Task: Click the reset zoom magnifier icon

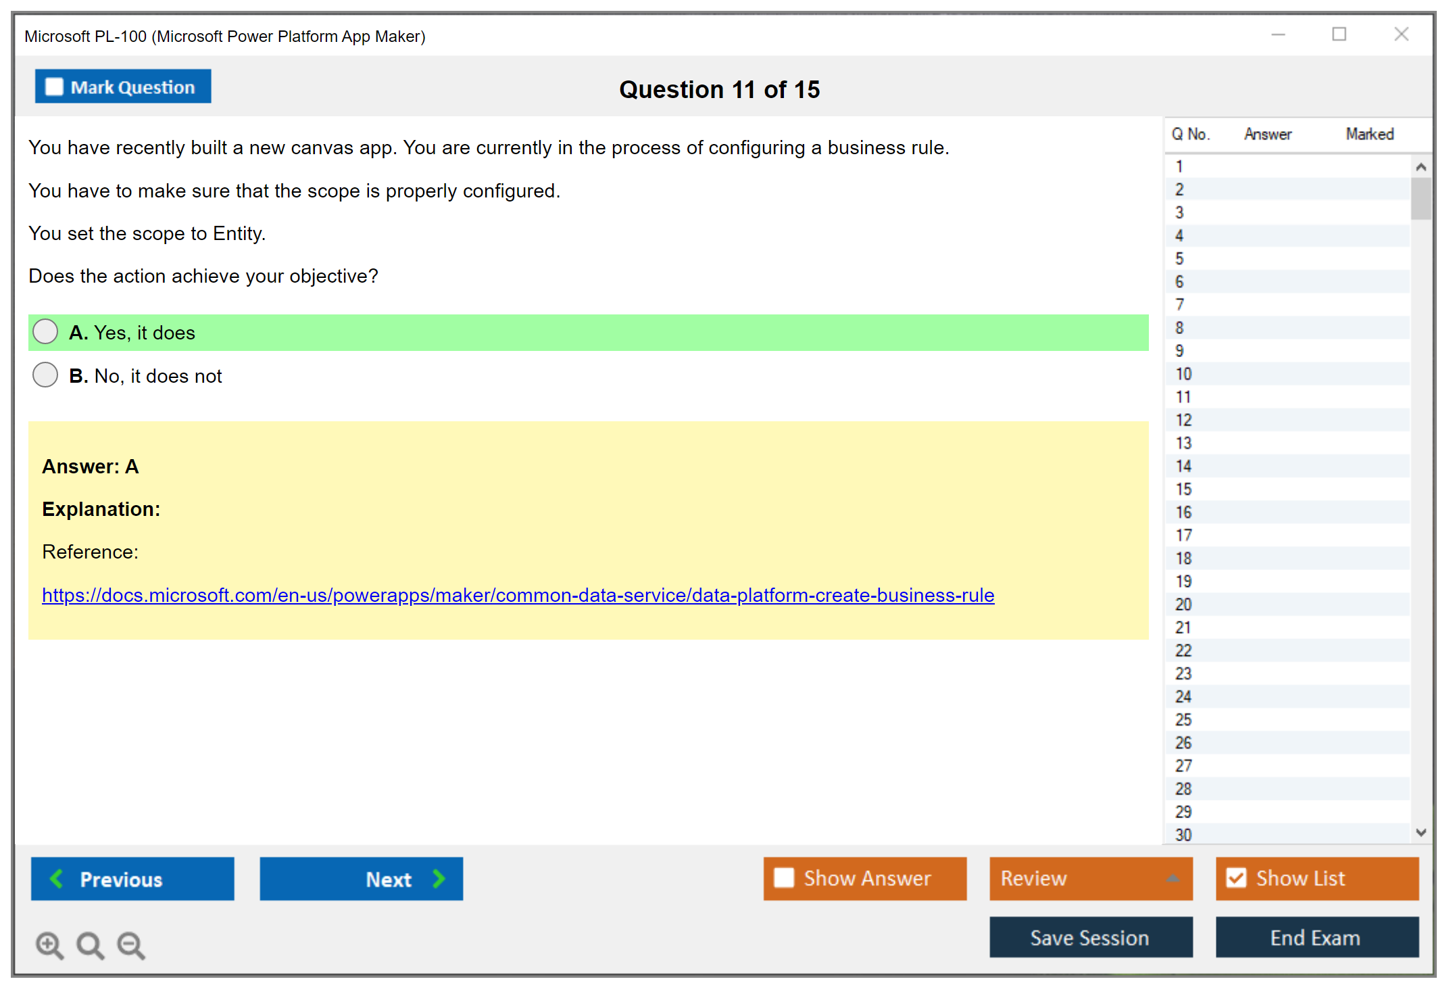Action: tap(90, 945)
